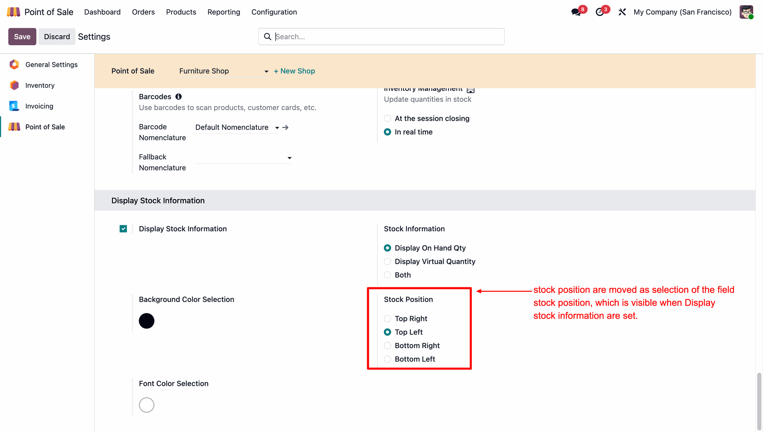Click the black background color swatch
763x432 pixels.
click(147, 321)
